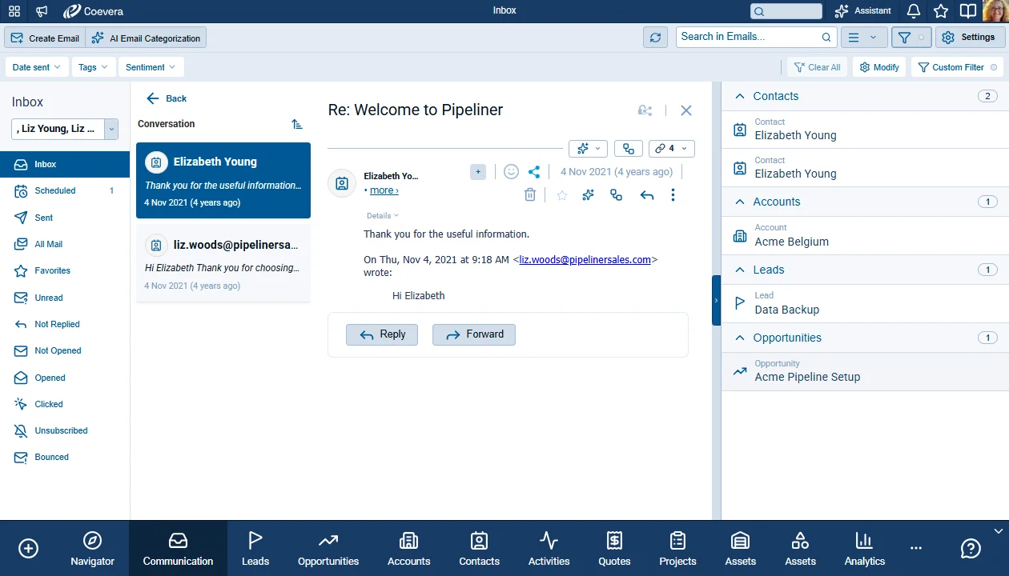Screen dimensions: 1009x576
Task: Open the Date sent filter dropdown
Action: click(x=37, y=67)
